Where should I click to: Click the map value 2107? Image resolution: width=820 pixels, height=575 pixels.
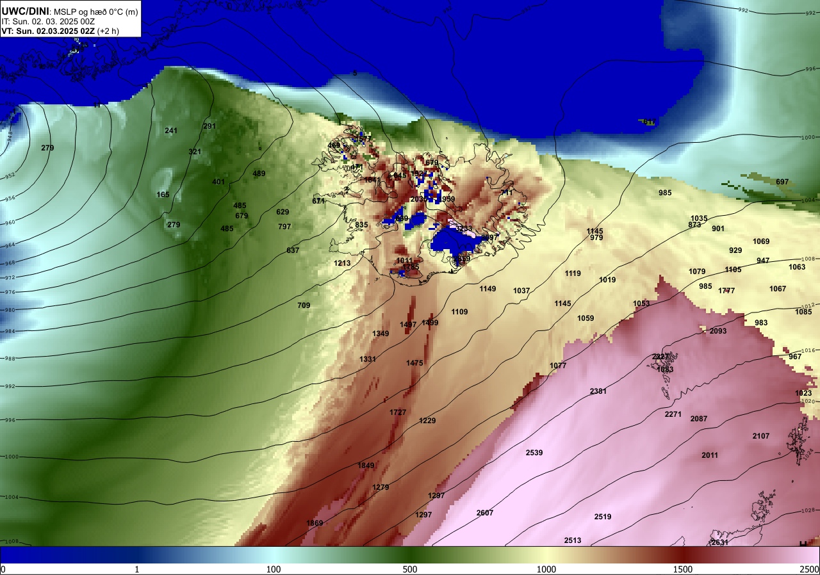click(x=761, y=436)
